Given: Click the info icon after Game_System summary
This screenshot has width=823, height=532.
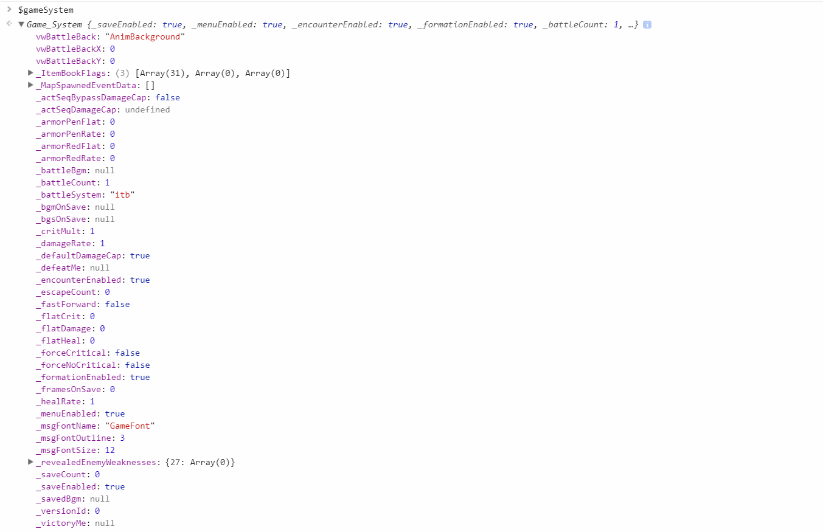Looking at the screenshot, I should [x=647, y=25].
